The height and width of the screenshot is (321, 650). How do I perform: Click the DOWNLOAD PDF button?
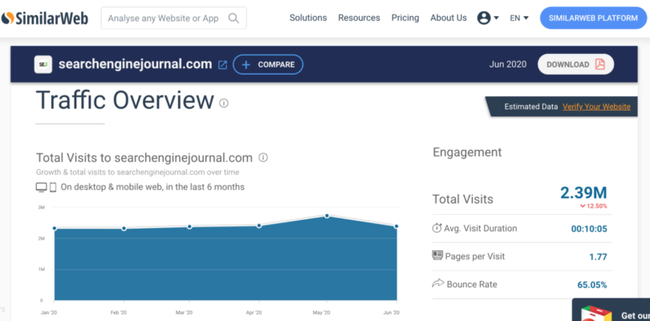tap(576, 64)
